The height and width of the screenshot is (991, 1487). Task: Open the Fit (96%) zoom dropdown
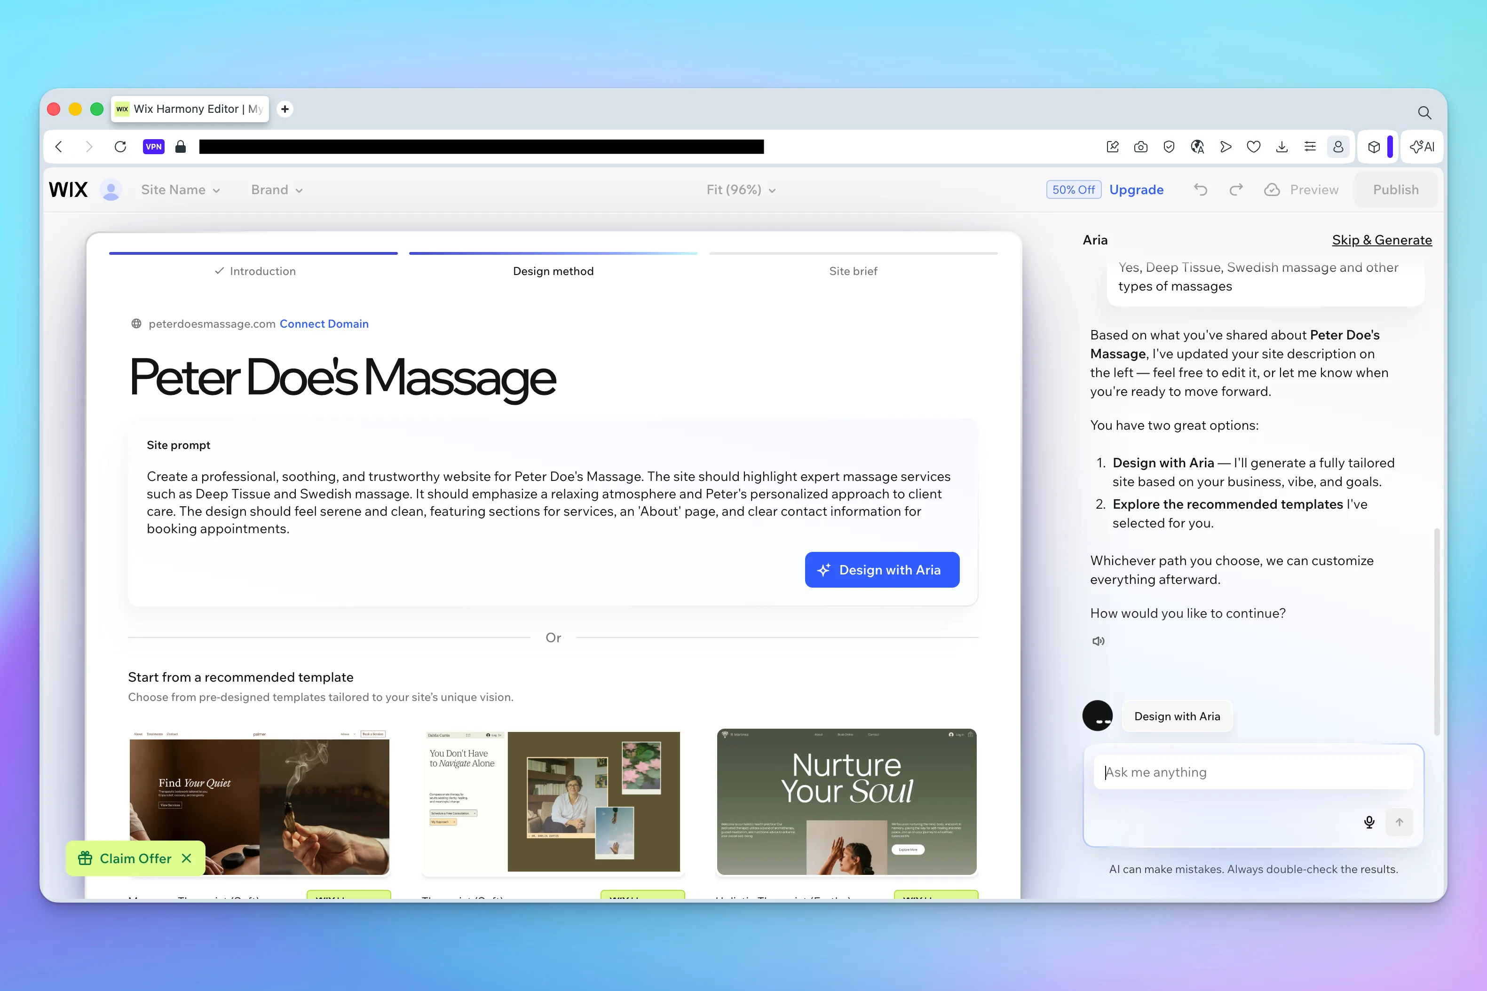[741, 189]
